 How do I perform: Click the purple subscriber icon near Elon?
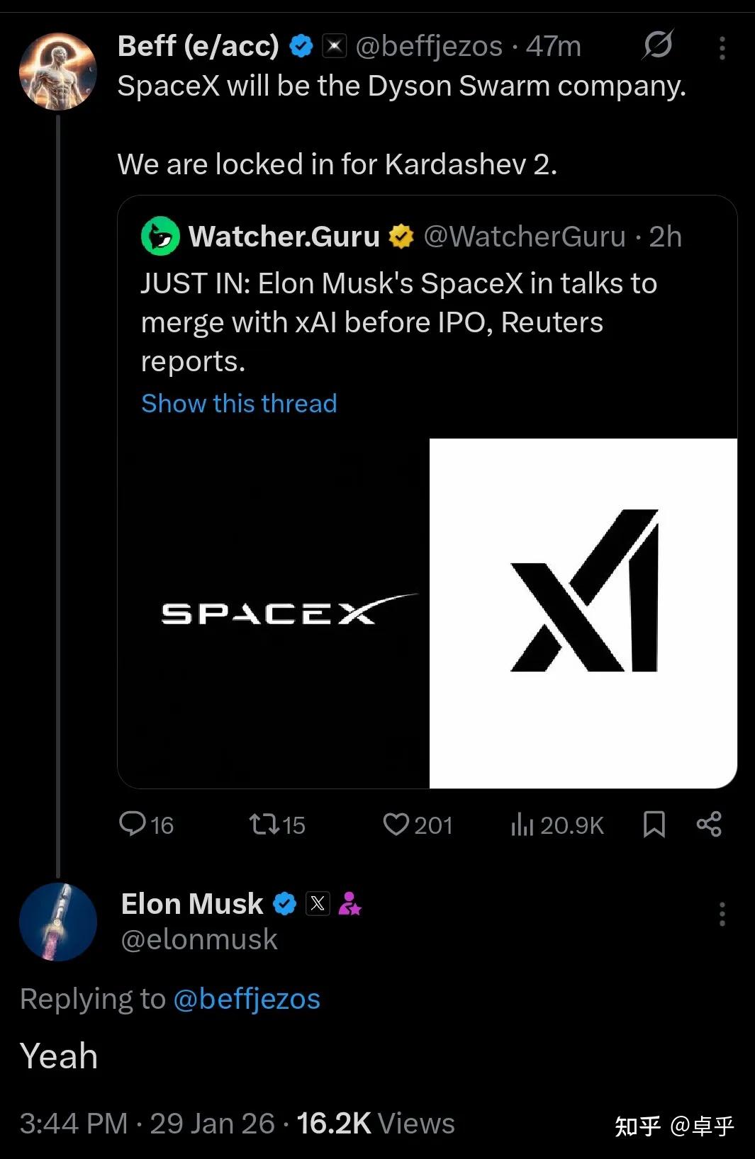pos(349,903)
